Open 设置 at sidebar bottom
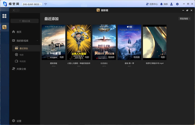The width and height of the screenshot is (195, 125). (19, 121)
